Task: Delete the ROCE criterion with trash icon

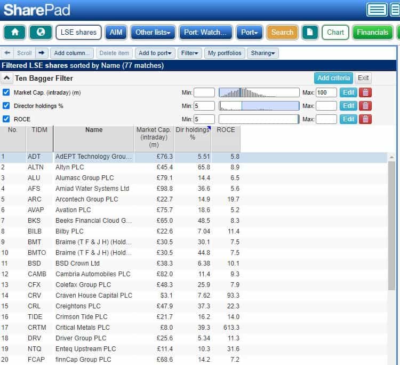Action: coord(365,119)
